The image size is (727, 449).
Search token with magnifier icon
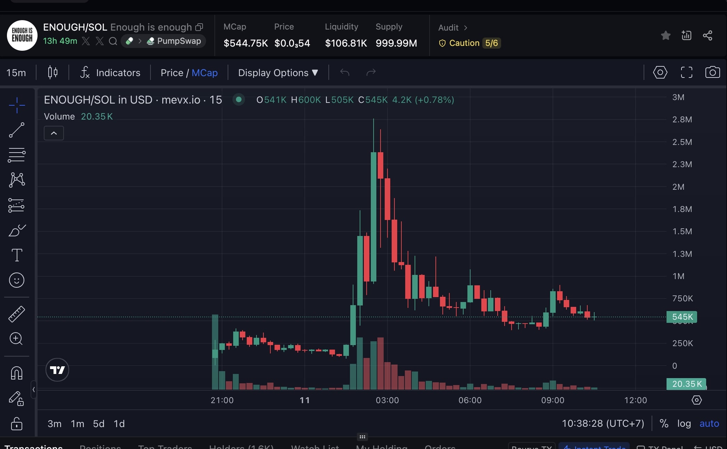tap(113, 41)
